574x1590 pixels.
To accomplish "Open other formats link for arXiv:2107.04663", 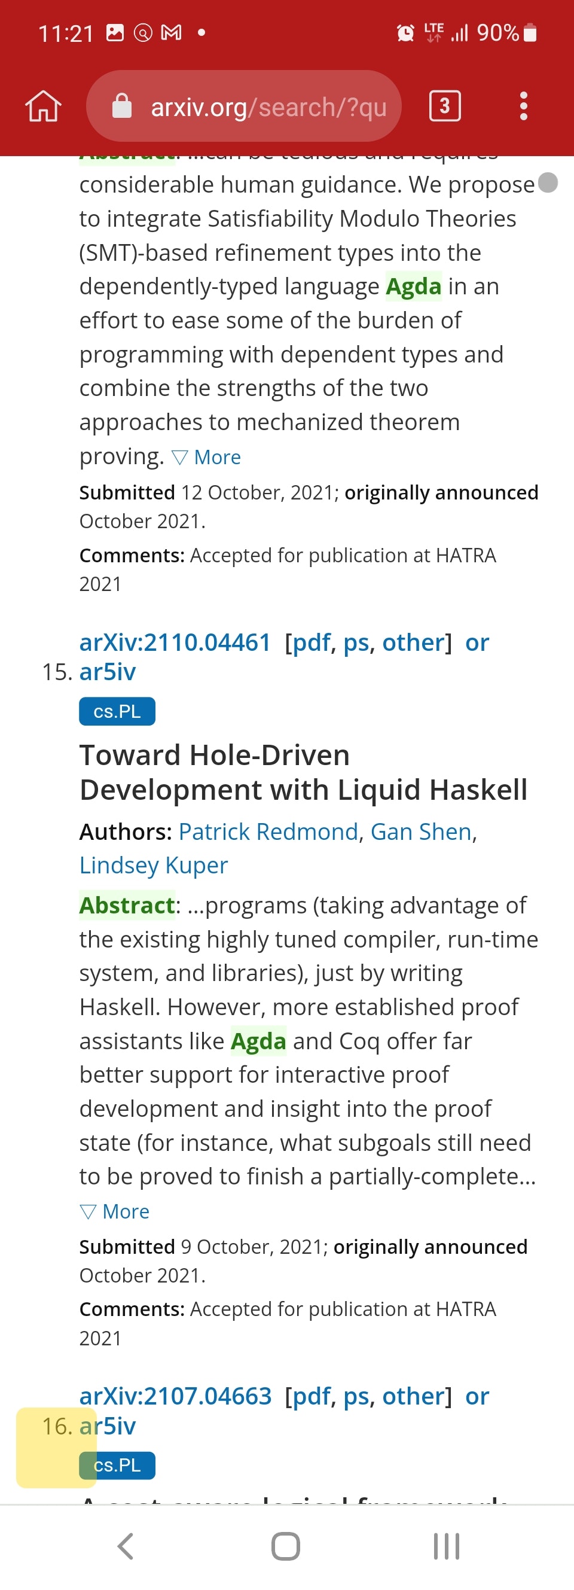I will click(414, 1396).
